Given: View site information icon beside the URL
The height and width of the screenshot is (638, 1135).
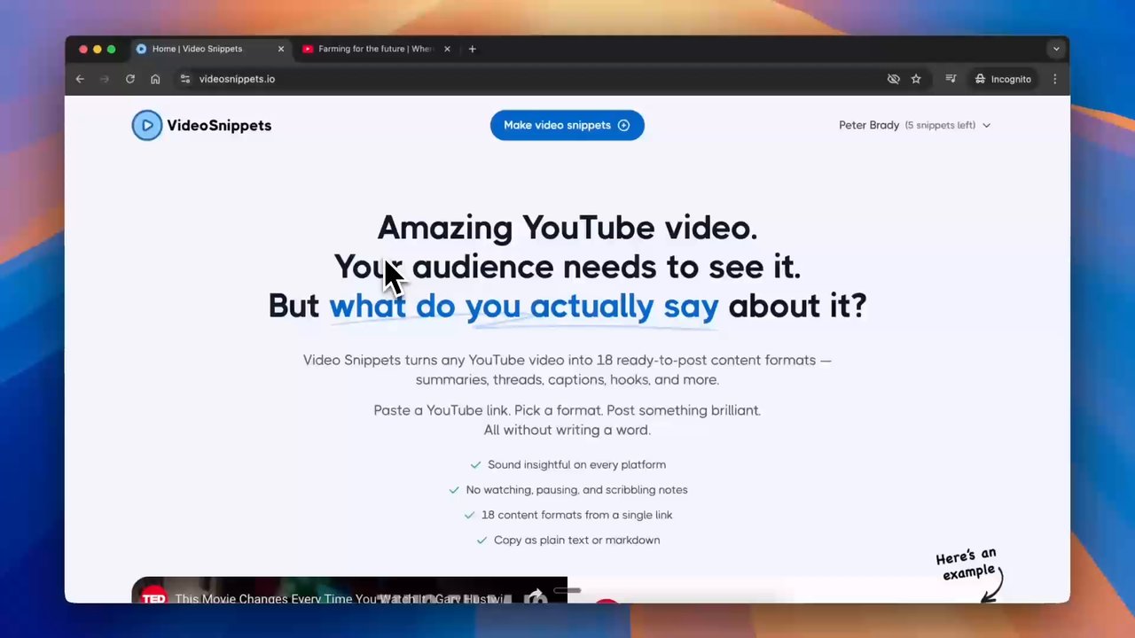Looking at the screenshot, I should 185,79.
